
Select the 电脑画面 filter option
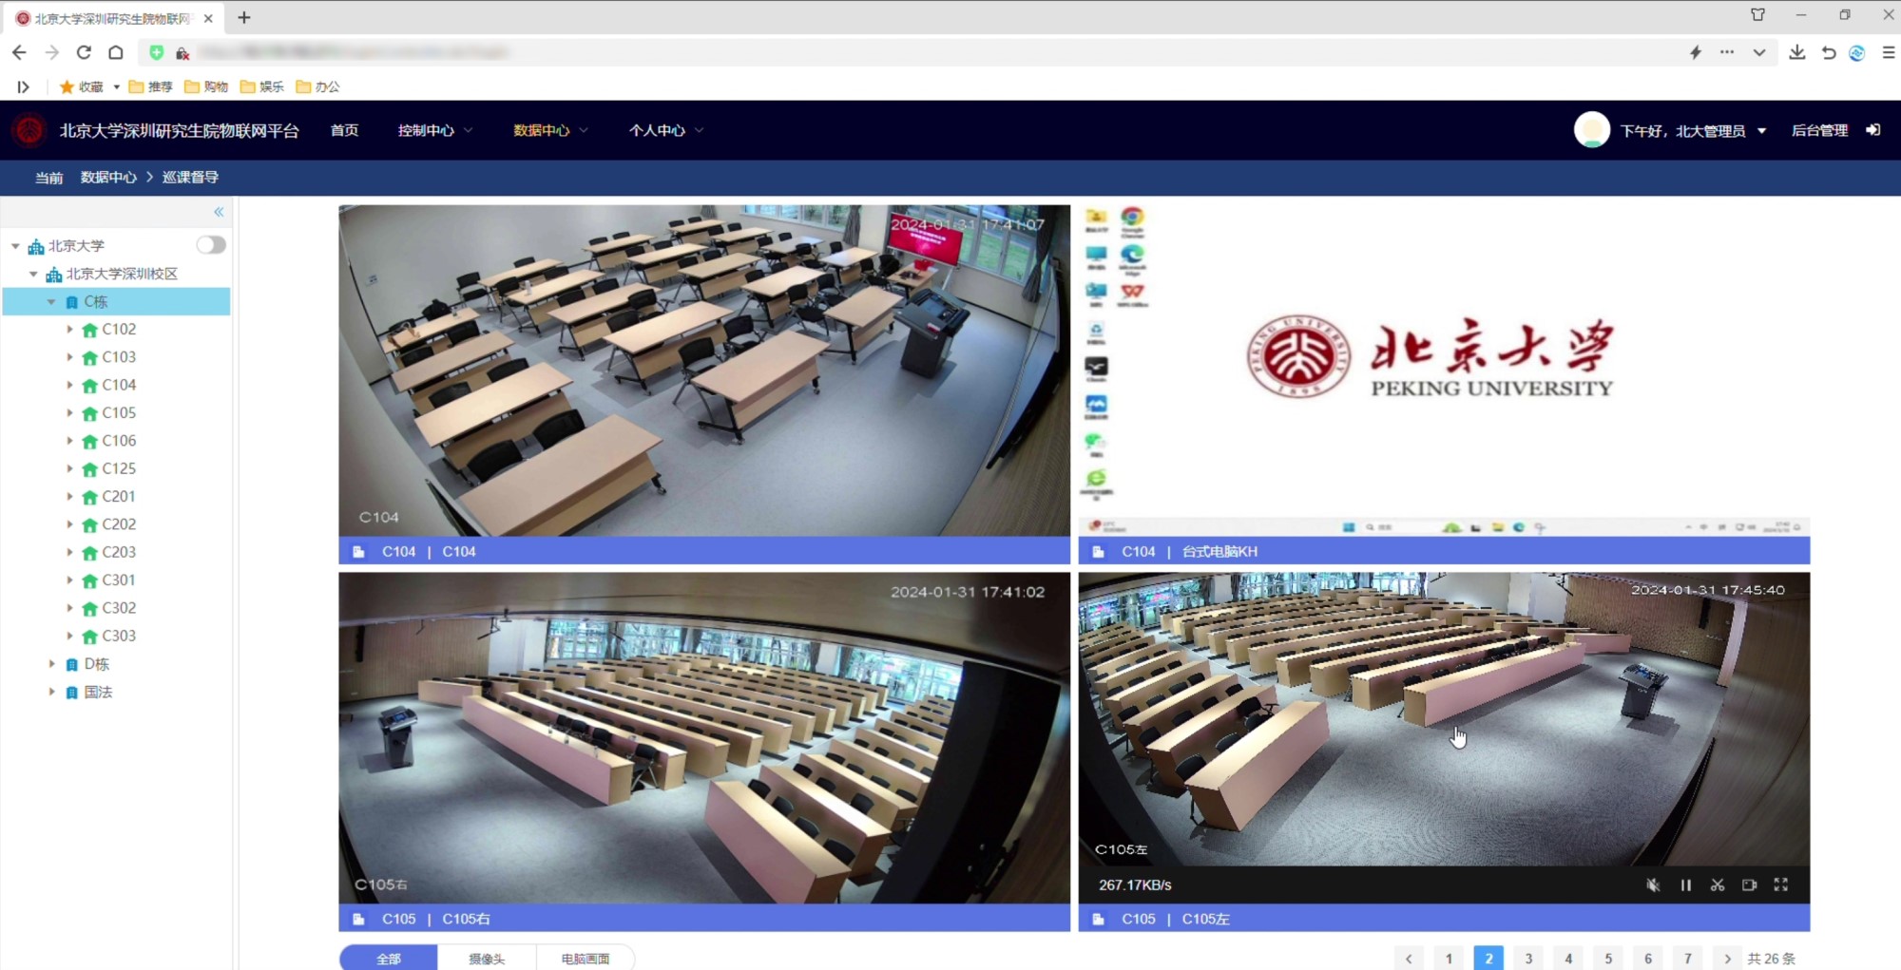[586, 959]
